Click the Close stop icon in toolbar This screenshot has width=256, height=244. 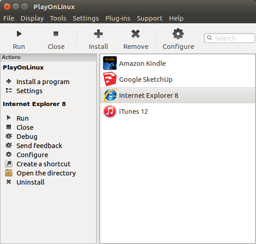(56, 34)
